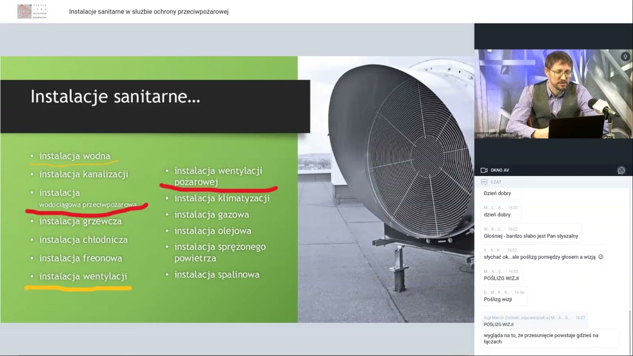Click the lowercase 'dzień dobry' message from 16:01

tap(497, 215)
